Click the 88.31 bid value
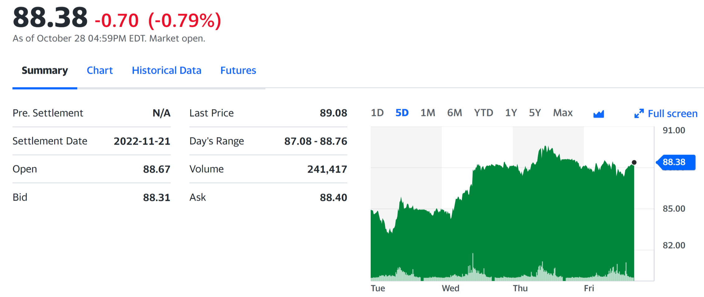The image size is (704, 297). point(157,198)
